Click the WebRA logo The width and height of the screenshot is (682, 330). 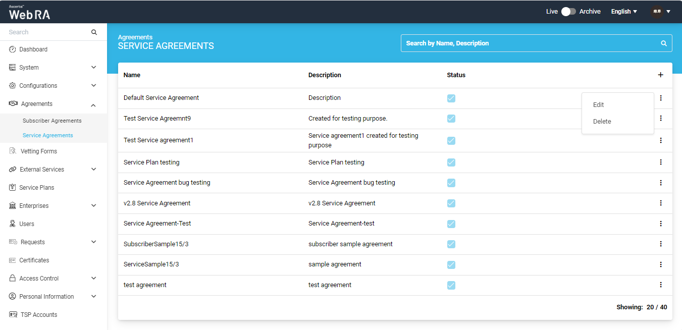(x=29, y=13)
